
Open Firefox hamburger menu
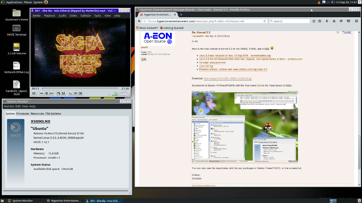(x=356, y=21)
